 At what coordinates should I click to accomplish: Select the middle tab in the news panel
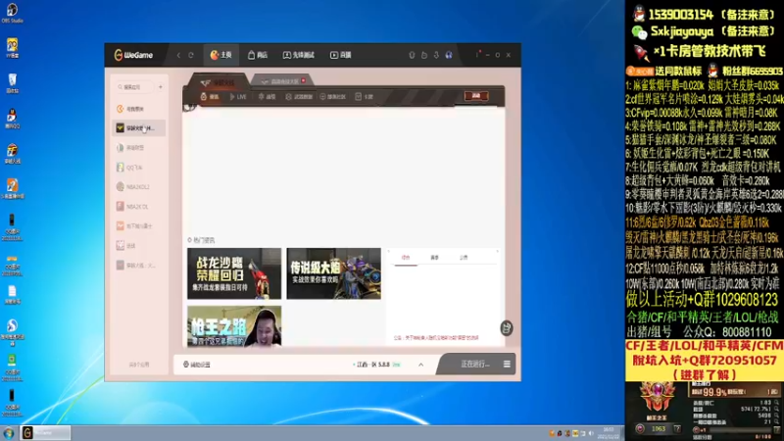434,258
